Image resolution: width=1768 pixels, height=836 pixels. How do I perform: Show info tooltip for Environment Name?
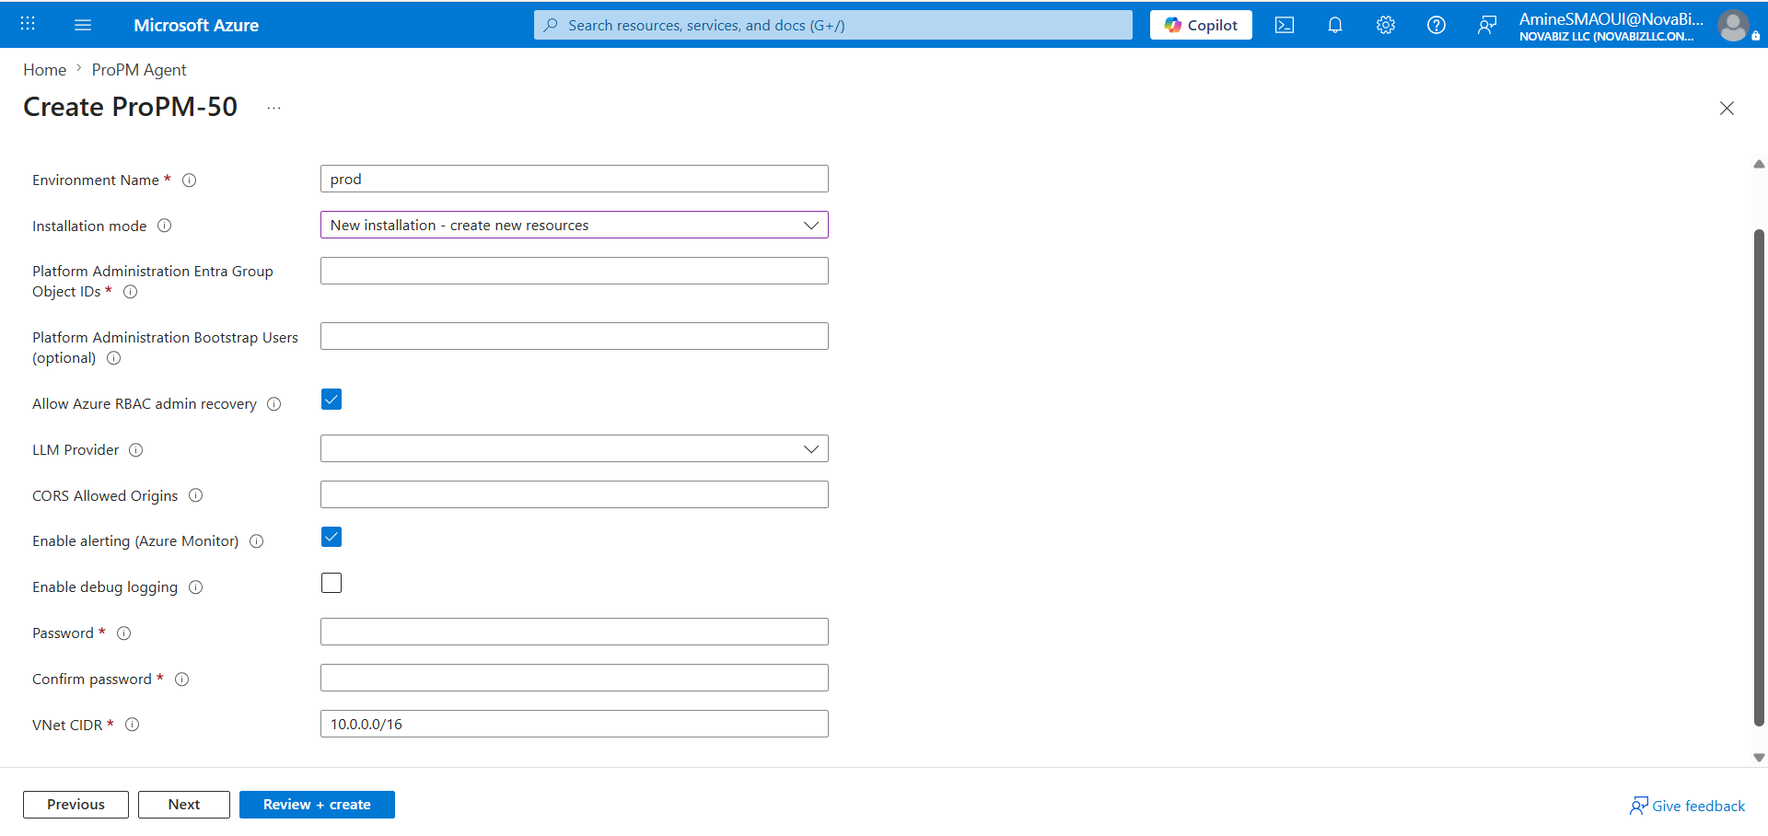click(190, 180)
